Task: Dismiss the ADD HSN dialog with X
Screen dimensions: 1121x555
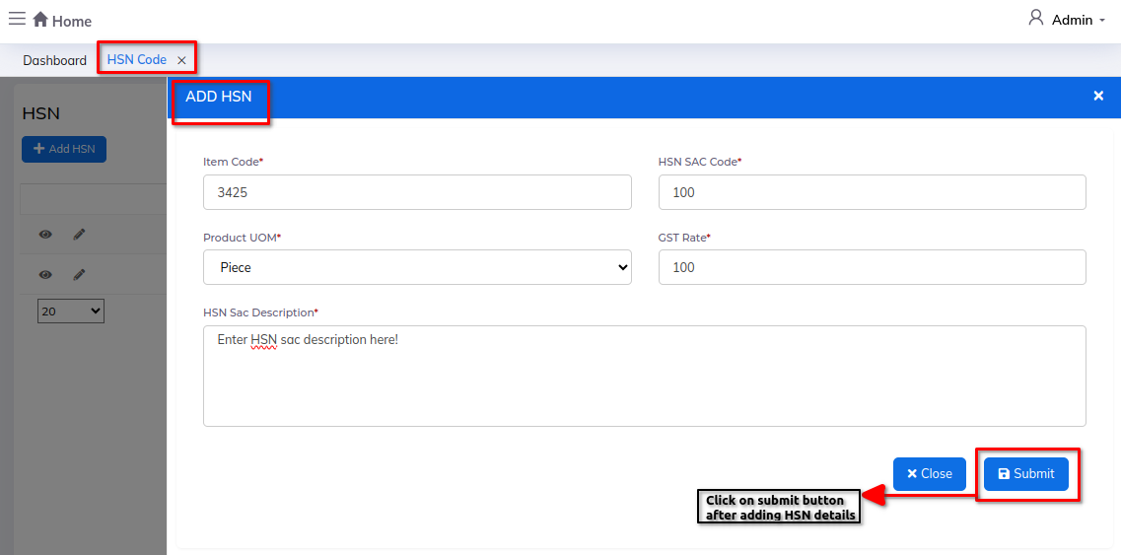Action: (1099, 96)
